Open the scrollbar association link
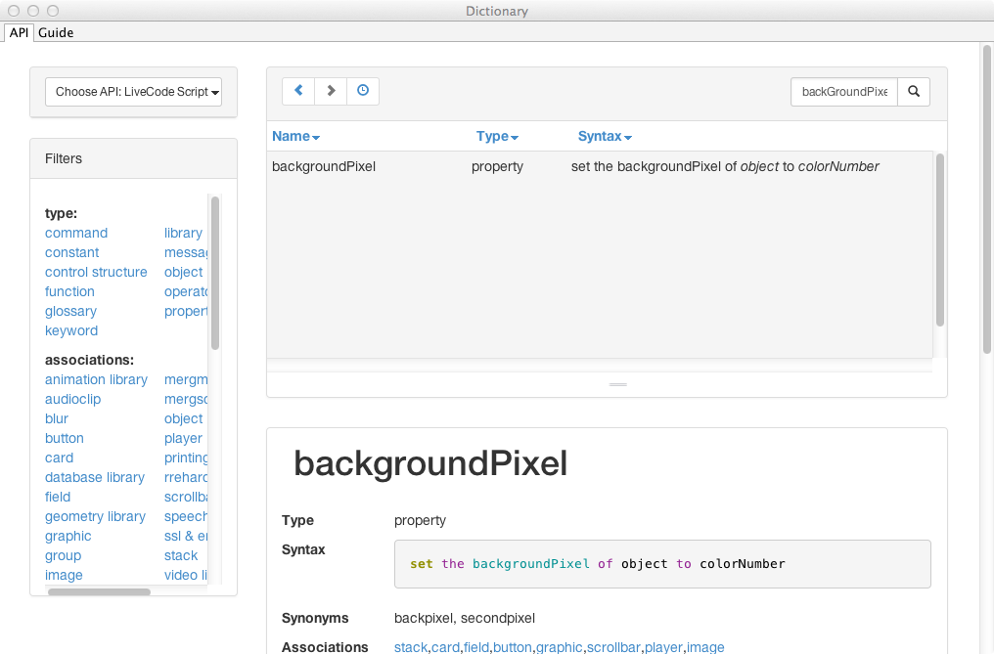Viewport: 994px width, 654px height. point(615,647)
